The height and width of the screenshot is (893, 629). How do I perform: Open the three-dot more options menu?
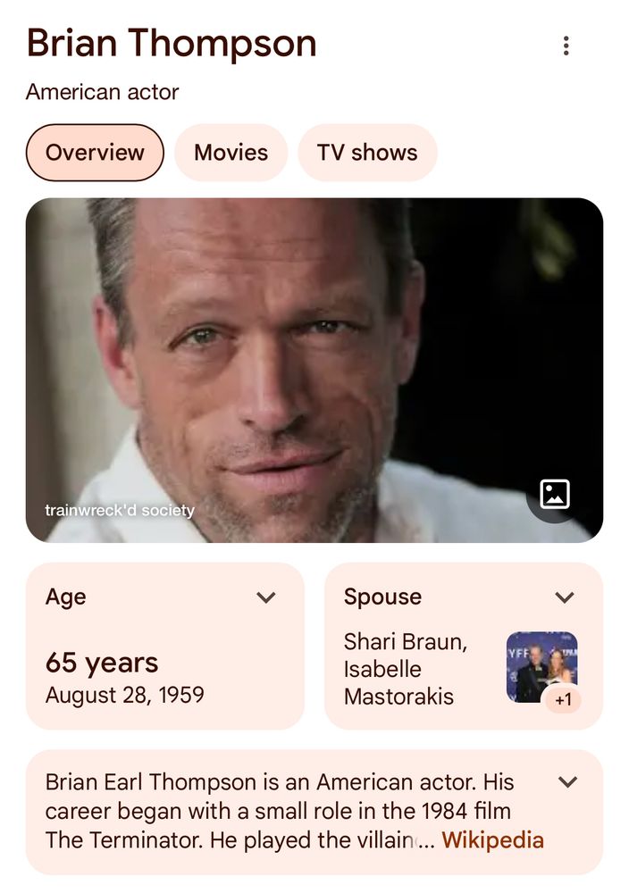pyautogui.click(x=566, y=46)
